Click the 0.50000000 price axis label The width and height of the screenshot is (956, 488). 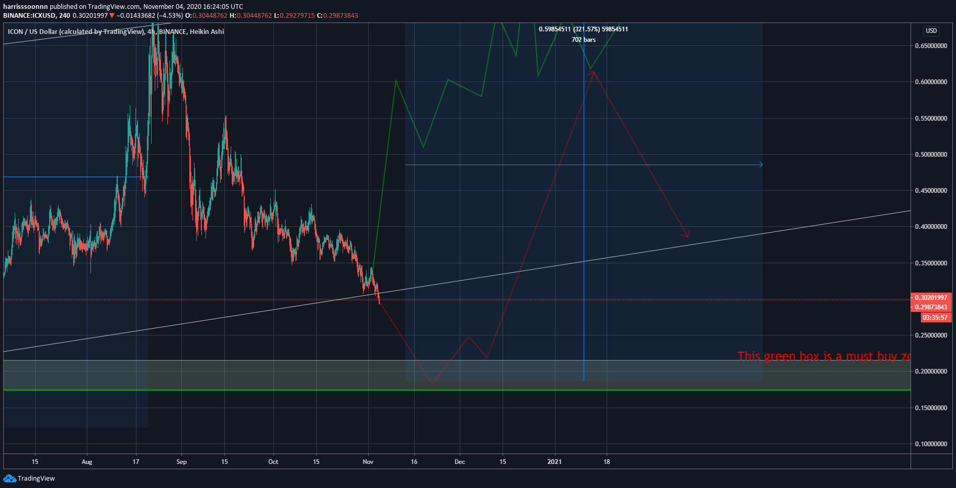click(931, 155)
